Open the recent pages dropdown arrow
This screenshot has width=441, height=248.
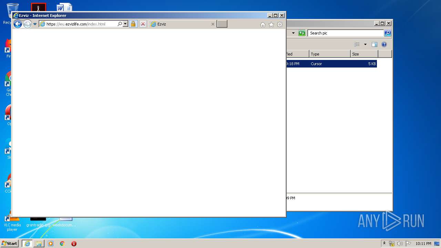35,24
